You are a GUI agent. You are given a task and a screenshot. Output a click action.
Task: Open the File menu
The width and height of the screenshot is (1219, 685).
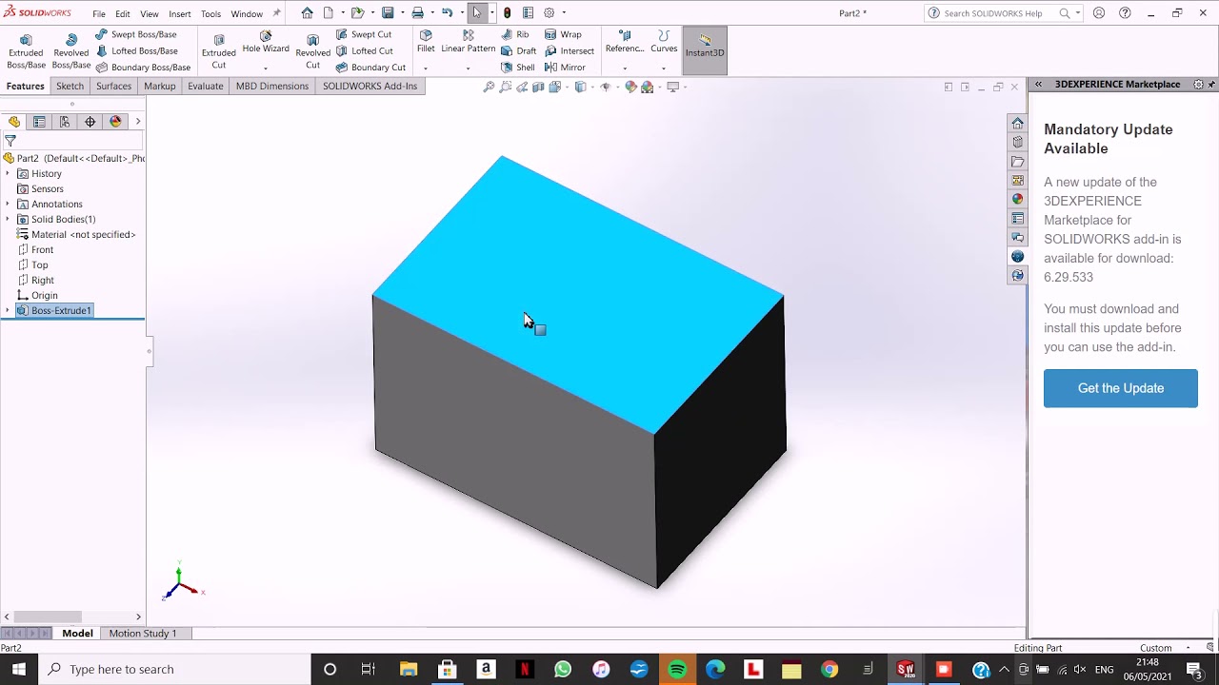99,14
